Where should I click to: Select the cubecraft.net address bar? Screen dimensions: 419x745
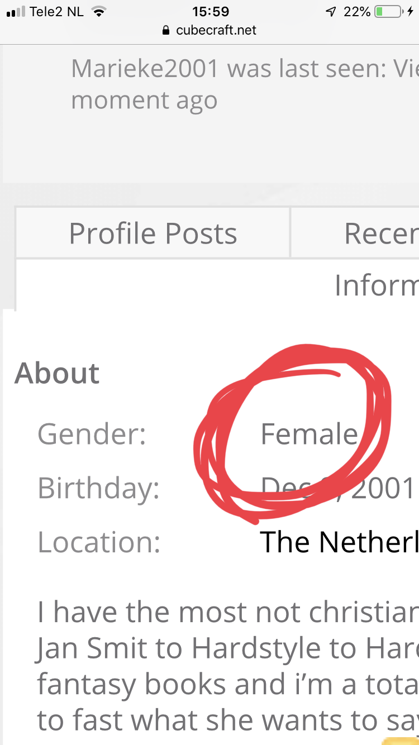pos(209,30)
